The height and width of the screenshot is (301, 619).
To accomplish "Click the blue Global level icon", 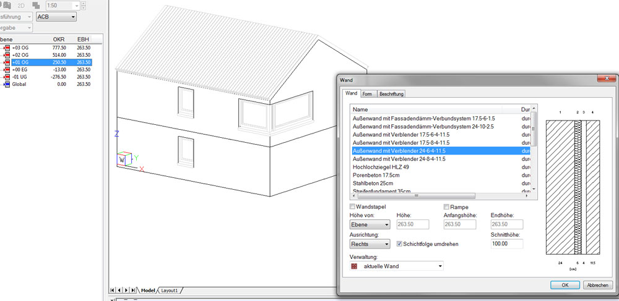I will [x=7, y=85].
